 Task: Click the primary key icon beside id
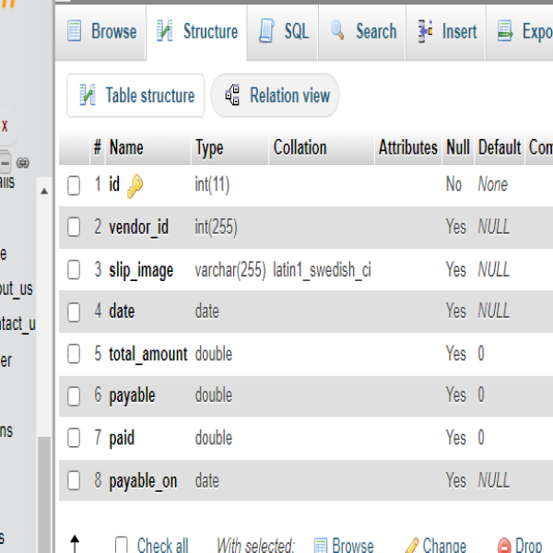[135, 185]
